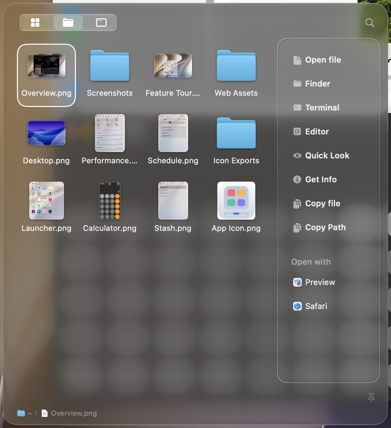Image resolution: width=391 pixels, height=428 pixels.
Task: Open the Screenshots folder
Action: 110,65
